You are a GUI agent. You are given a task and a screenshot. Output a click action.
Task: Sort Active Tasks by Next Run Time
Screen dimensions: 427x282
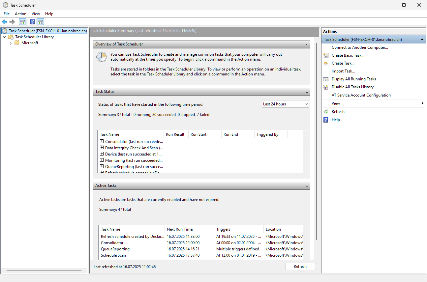pyautogui.click(x=190, y=229)
